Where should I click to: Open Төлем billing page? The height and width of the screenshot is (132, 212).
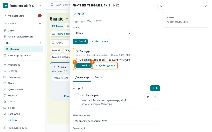[23, 108]
